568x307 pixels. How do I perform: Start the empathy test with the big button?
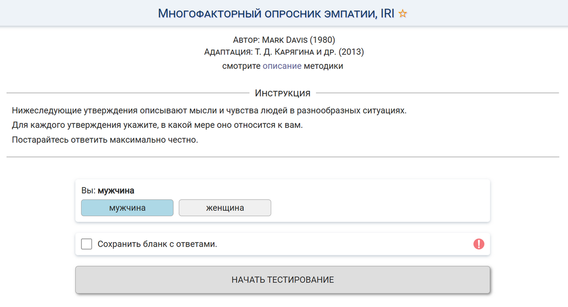coord(283,280)
